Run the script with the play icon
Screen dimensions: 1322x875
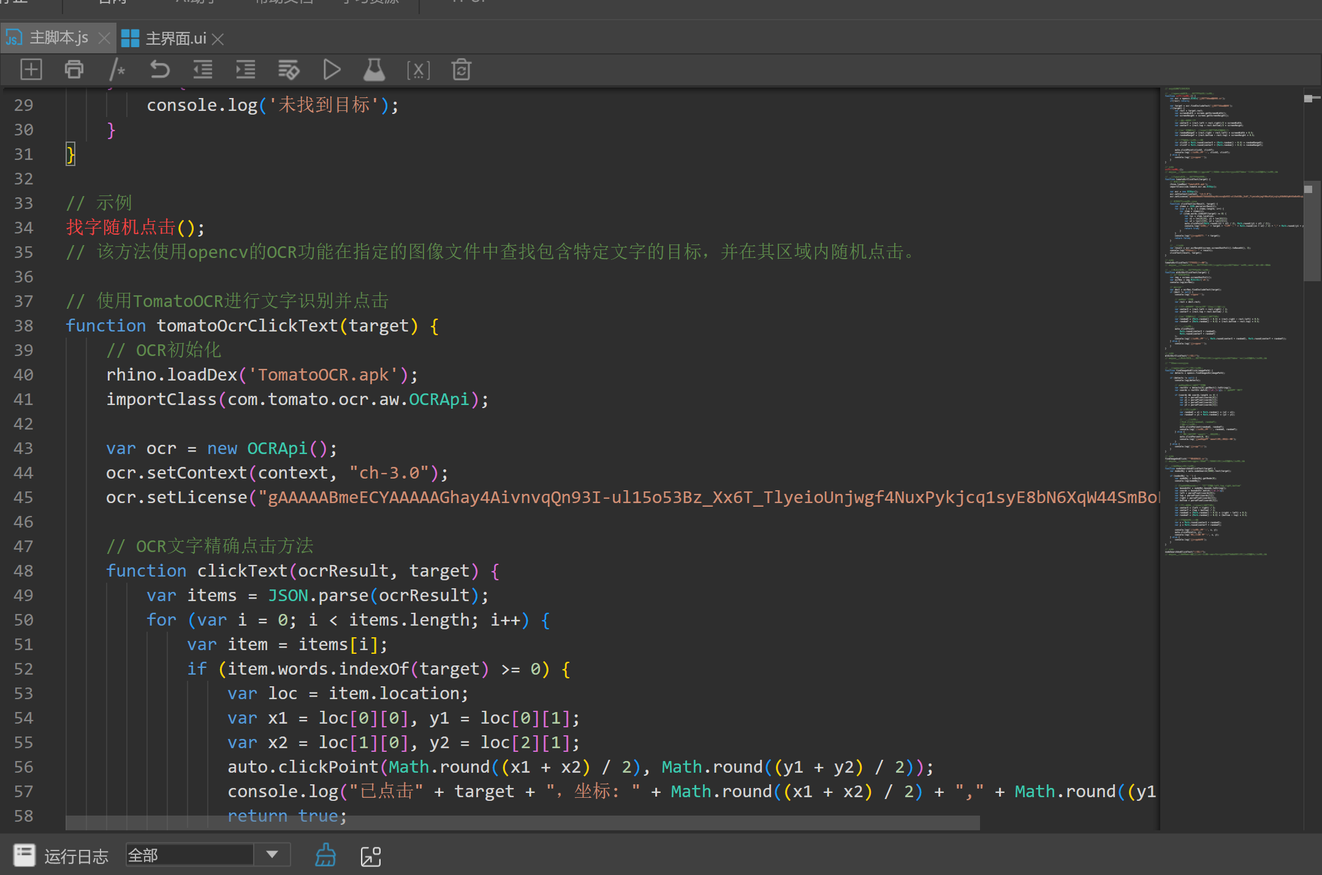click(x=332, y=69)
